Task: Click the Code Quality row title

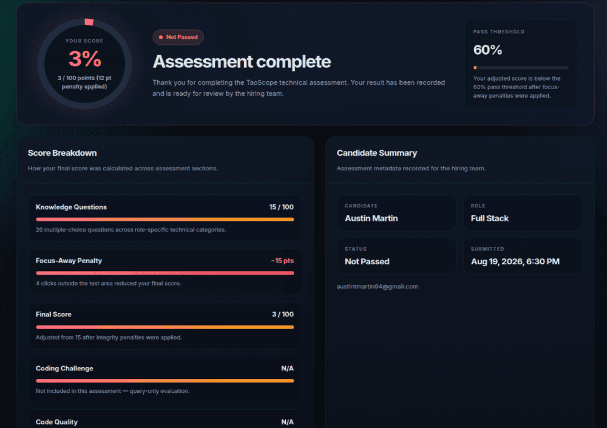Action: 56,422
